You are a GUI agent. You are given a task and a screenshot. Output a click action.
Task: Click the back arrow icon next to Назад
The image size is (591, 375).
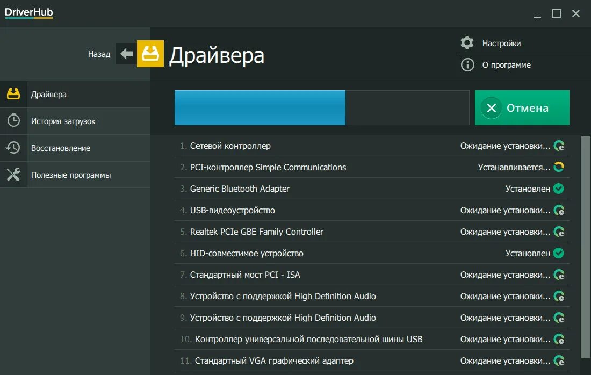click(x=126, y=54)
